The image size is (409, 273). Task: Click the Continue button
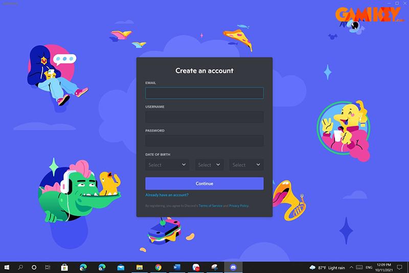tap(204, 184)
